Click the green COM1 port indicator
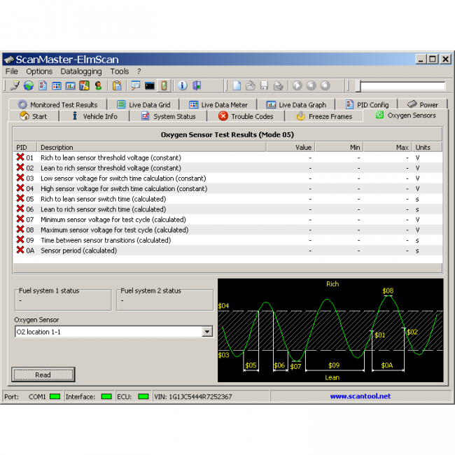The height and width of the screenshot is (455, 455). click(55, 396)
